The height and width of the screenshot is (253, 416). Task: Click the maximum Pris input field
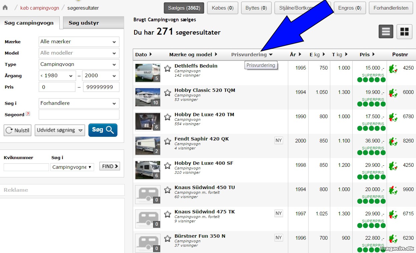101,87
